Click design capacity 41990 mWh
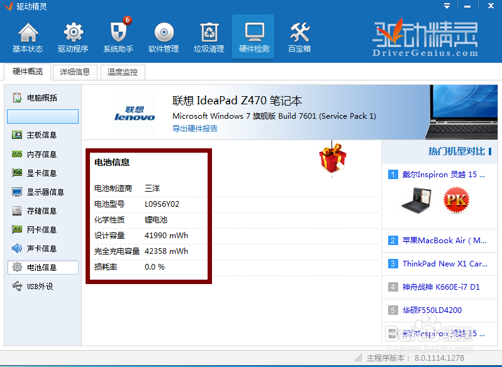The height and width of the screenshot is (367, 502). 166,236
